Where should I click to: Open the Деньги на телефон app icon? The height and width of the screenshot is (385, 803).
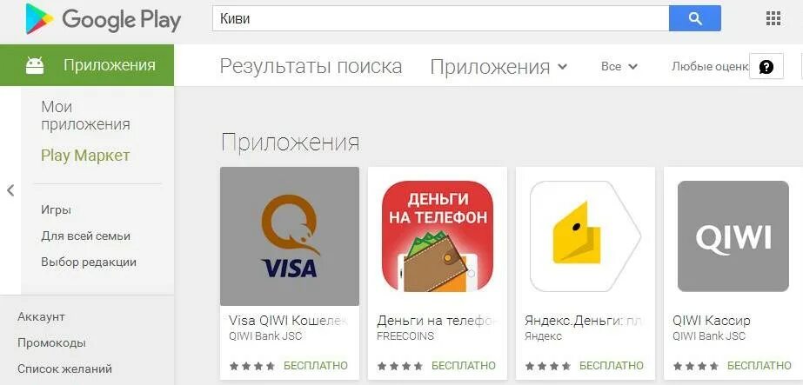[438, 236]
